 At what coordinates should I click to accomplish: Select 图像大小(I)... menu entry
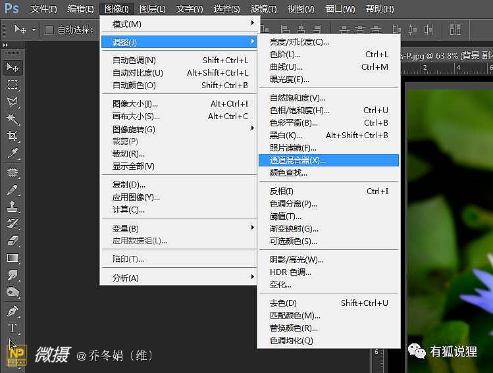pos(135,104)
